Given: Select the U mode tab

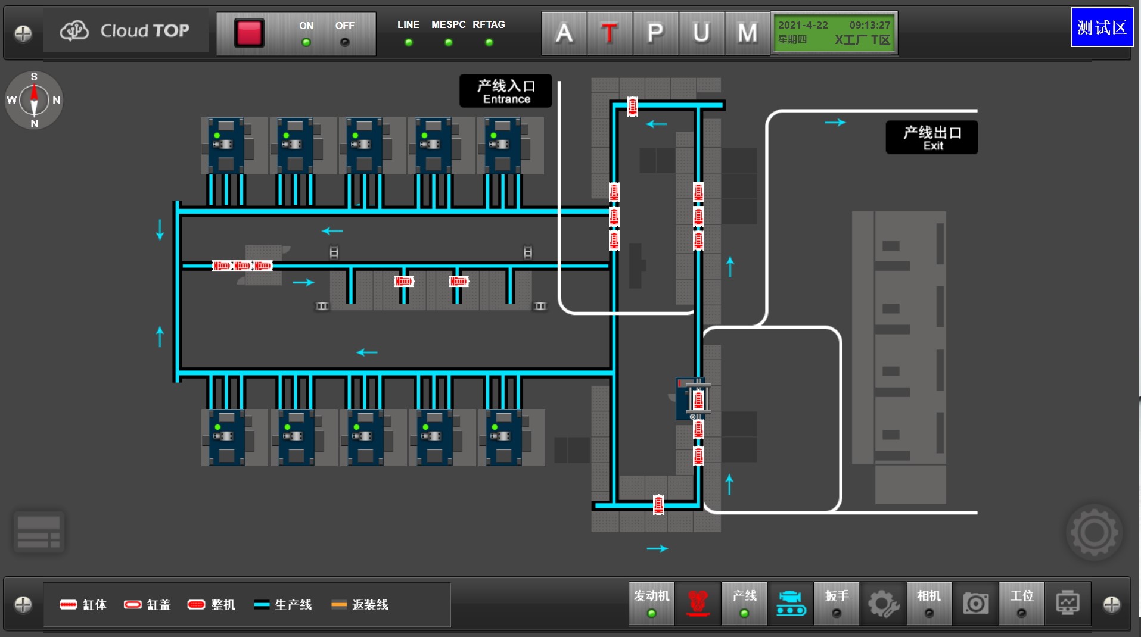Looking at the screenshot, I should 701,33.
